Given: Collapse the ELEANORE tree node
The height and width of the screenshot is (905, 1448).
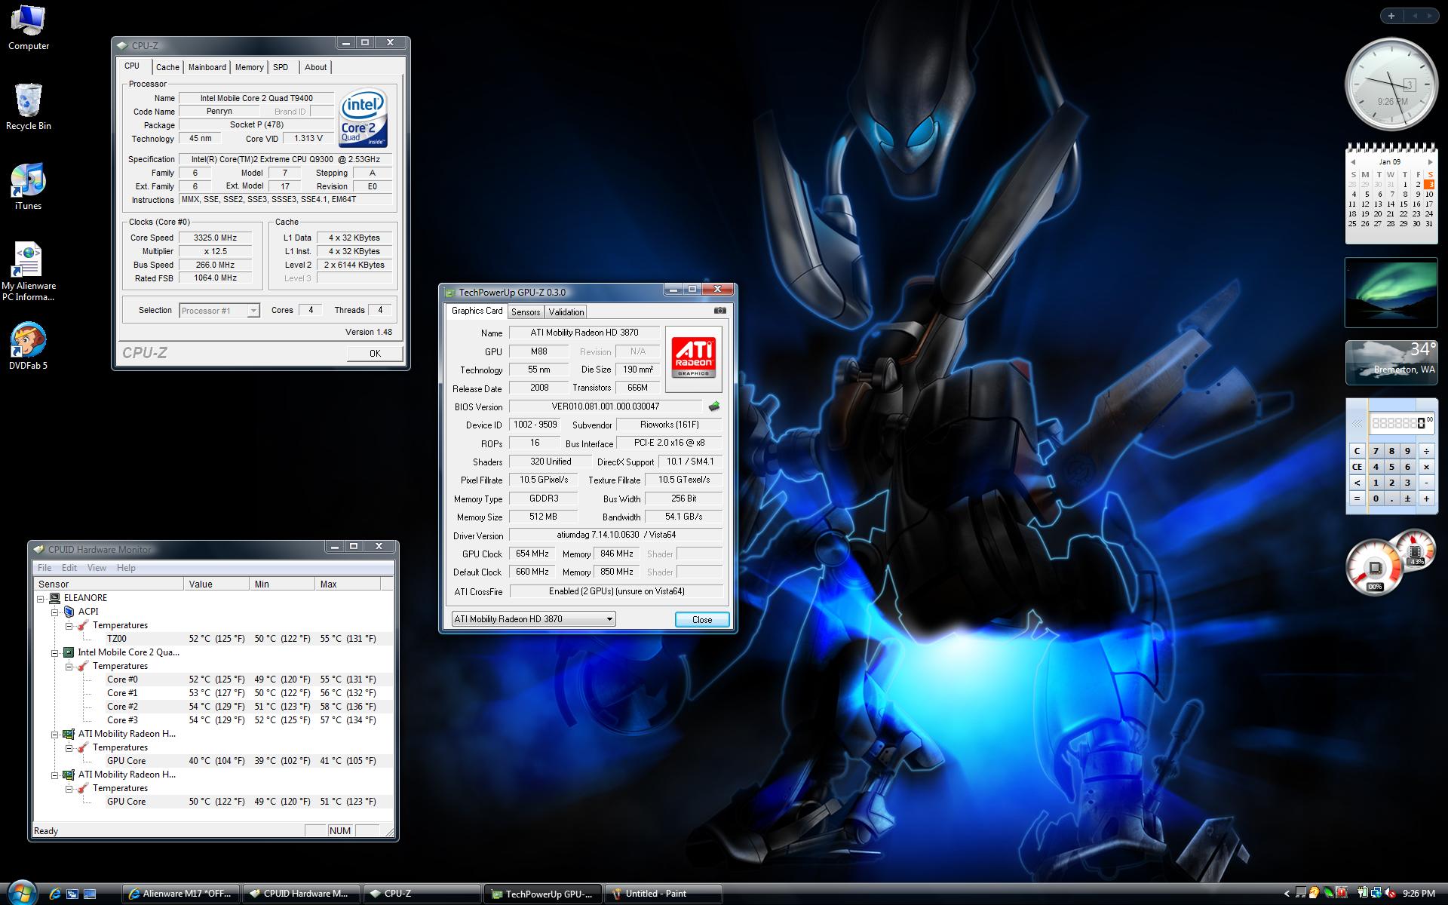Looking at the screenshot, I should pos(40,598).
